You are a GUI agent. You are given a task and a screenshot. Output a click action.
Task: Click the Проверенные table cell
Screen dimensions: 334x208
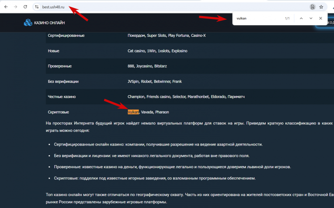pos(60,66)
